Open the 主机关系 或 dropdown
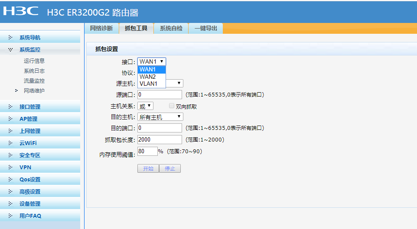Screen dimensions: 417x229 145,106
